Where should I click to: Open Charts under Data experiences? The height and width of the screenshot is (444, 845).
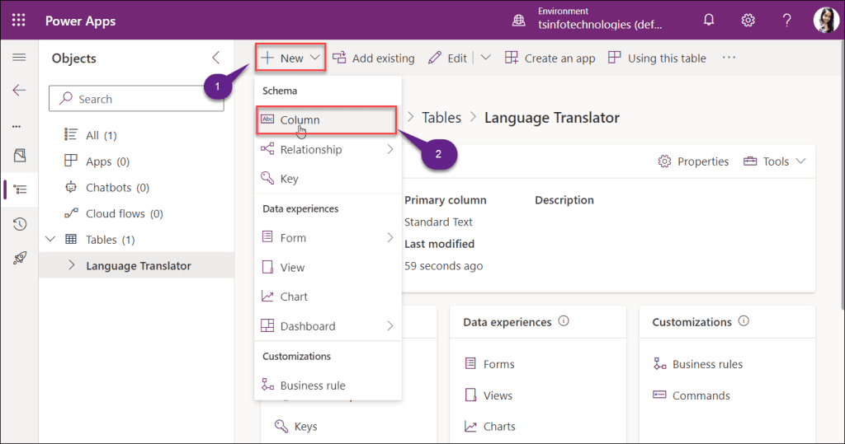click(489, 427)
